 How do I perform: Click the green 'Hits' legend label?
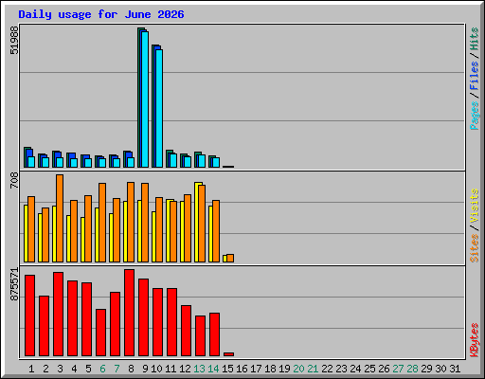(x=475, y=39)
